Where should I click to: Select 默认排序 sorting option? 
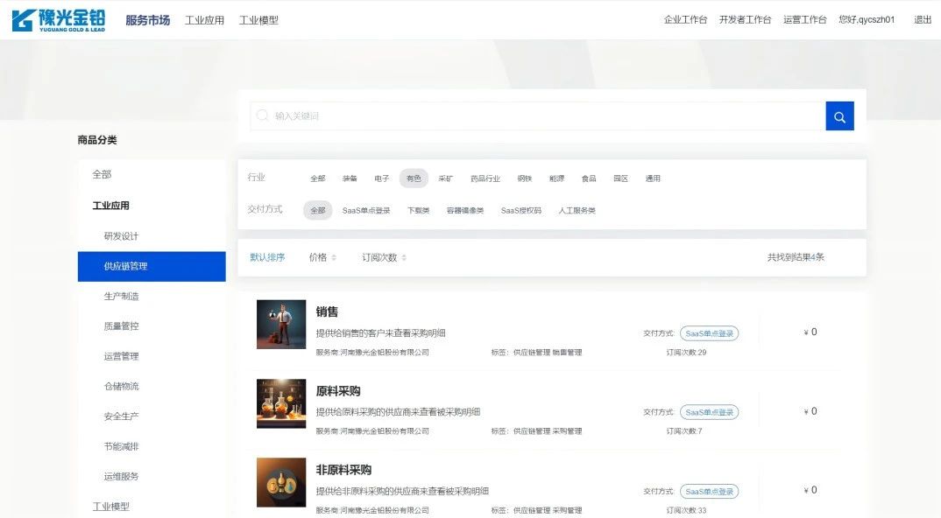click(x=267, y=257)
